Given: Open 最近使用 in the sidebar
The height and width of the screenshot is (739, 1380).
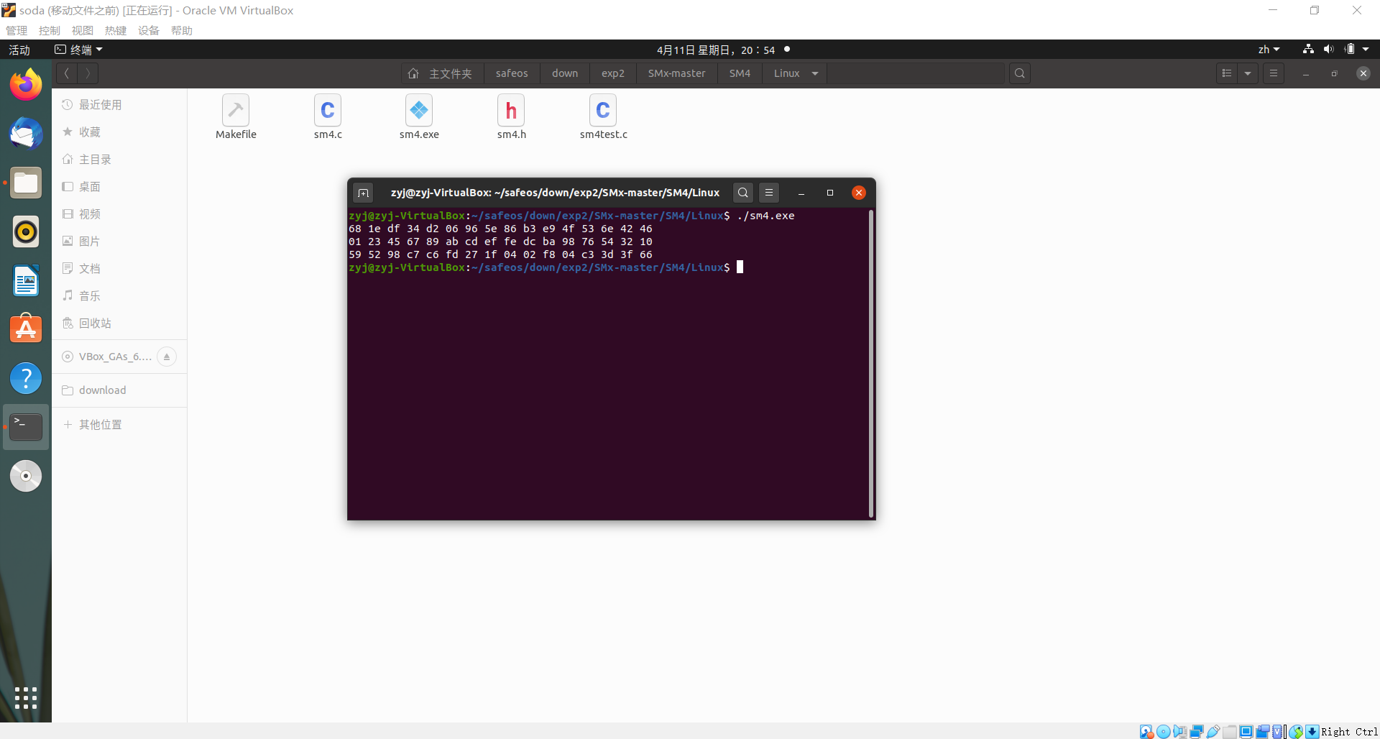Looking at the screenshot, I should pos(119,105).
